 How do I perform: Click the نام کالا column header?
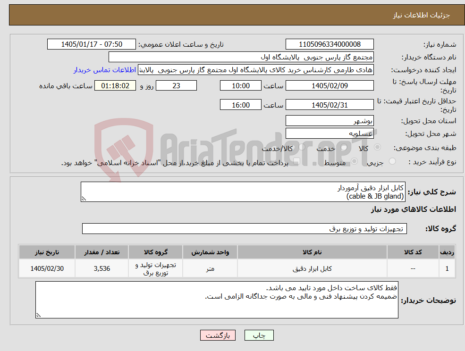point(312,252)
